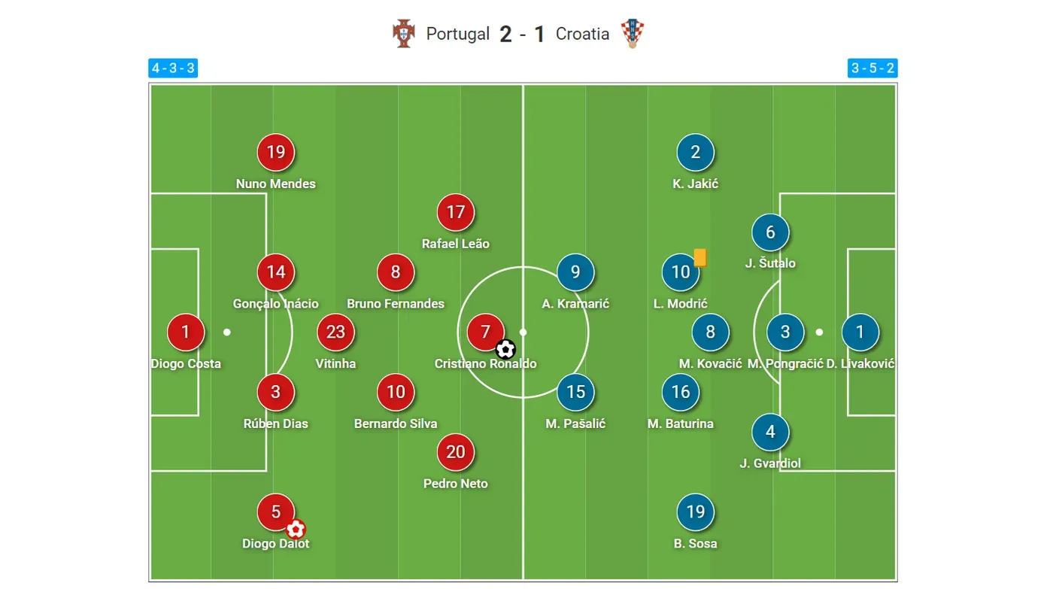Click Portugal's 4-3-3 formation badge

coord(173,68)
